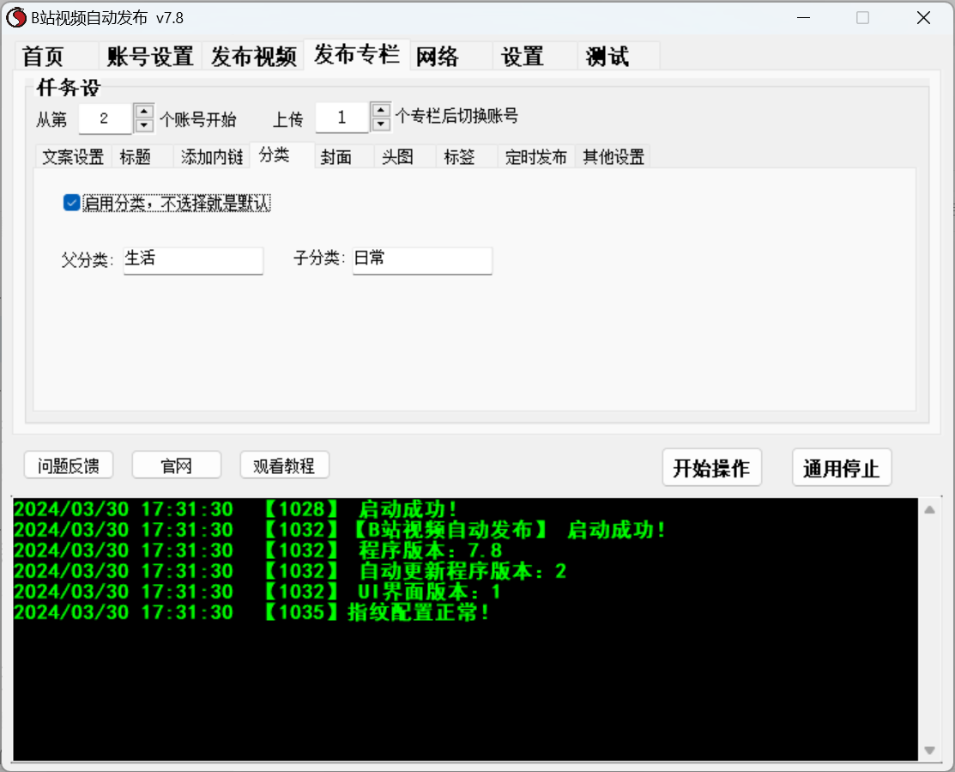
Task: Increase the starting account number spinner
Action: click(144, 111)
